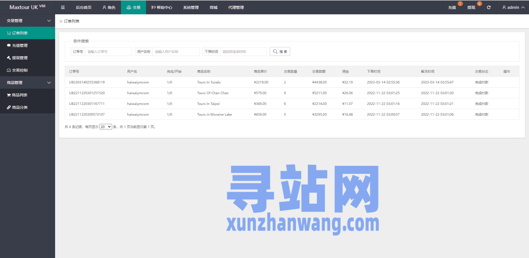Click 完成付款 status in Taipei row
529x258 pixels.
click(482, 104)
